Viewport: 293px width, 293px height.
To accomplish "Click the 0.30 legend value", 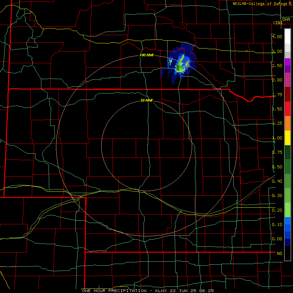I will click(277, 196).
